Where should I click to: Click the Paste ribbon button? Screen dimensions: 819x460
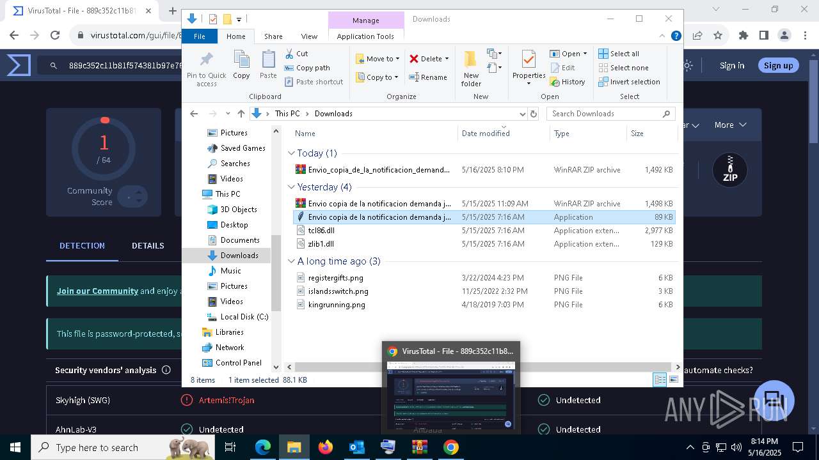click(x=268, y=65)
